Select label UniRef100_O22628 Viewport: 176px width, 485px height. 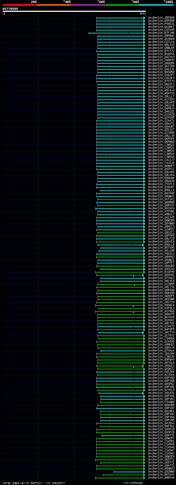[x=161, y=114]
